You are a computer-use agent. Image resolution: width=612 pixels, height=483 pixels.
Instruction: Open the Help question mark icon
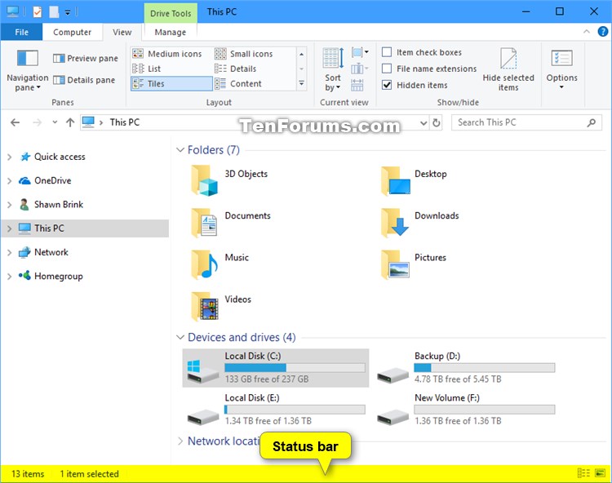[x=603, y=32]
